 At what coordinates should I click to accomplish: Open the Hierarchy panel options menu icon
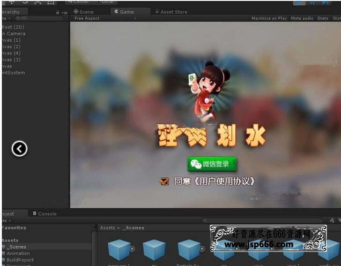tap(65, 12)
